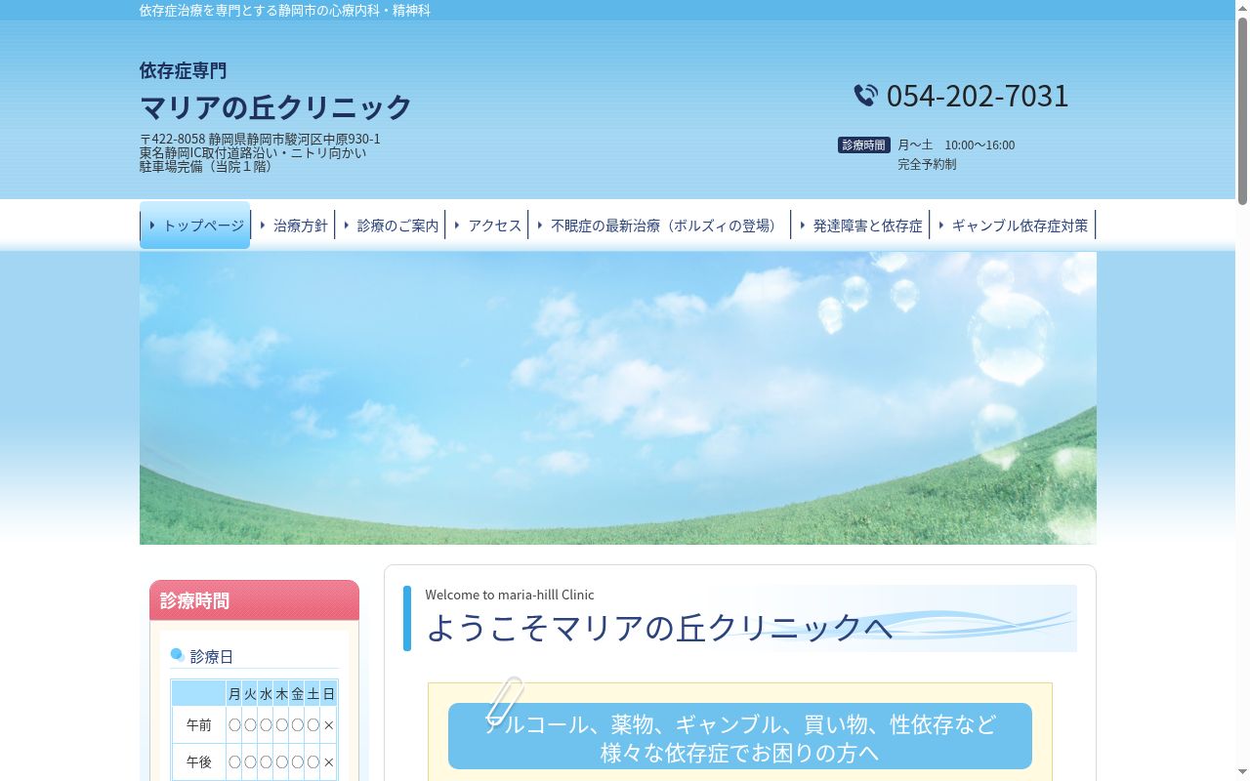1250x781 pixels.
Task: Select アクセス in the navigation bar
Action: click(x=487, y=226)
